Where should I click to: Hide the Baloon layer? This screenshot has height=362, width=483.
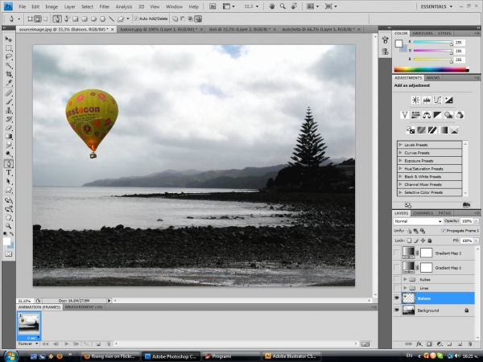pyautogui.click(x=397, y=298)
